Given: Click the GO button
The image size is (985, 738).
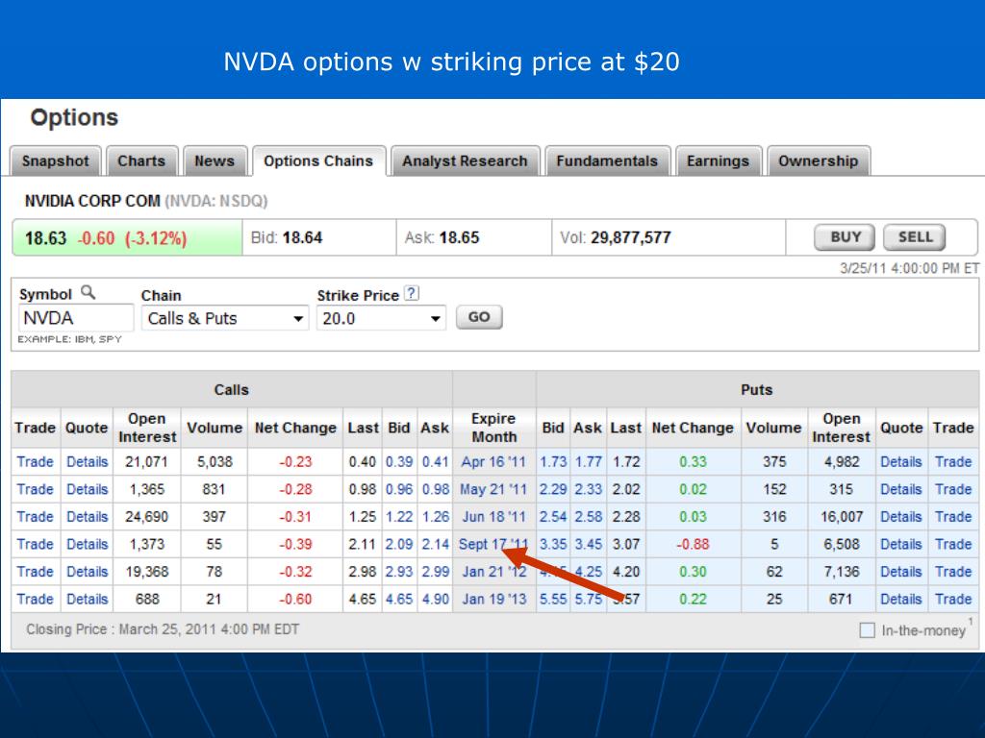Looking at the screenshot, I should [x=479, y=318].
